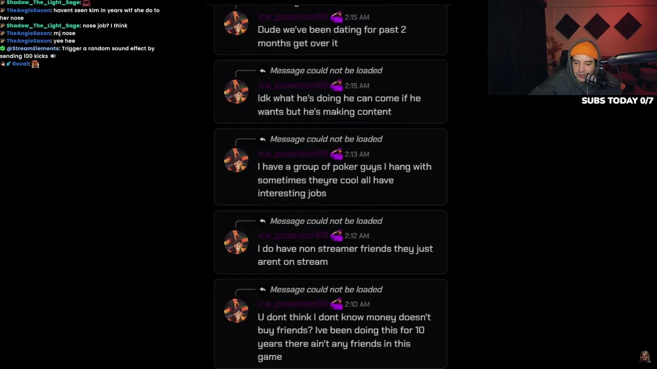This screenshot has height=369, width=657.
Task: Open "Message could not be loaded" above the 2:10 AM message
Action: pos(326,290)
